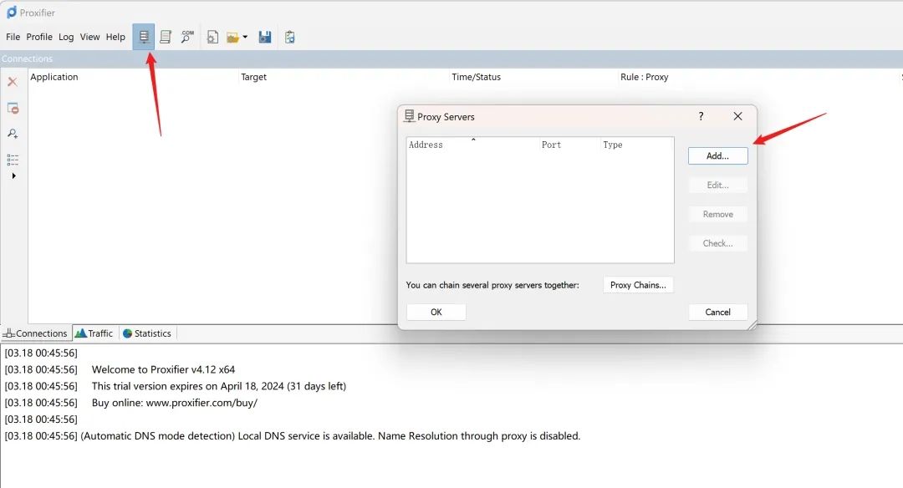This screenshot has width=903, height=488.
Task: Click the dialog's question mark help button
Action: tap(701, 116)
